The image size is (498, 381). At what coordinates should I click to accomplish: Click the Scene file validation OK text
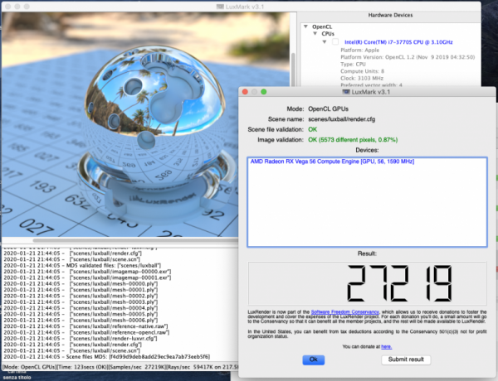(313, 129)
